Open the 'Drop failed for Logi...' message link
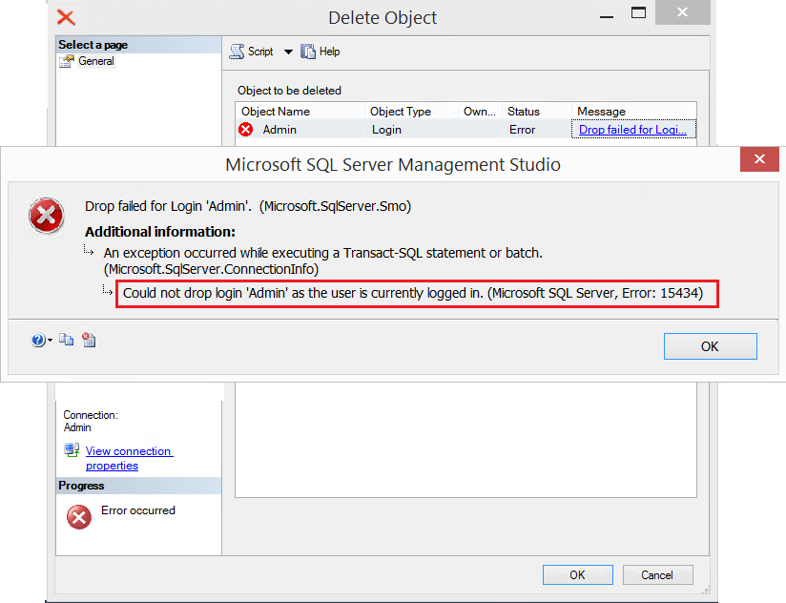 [632, 130]
